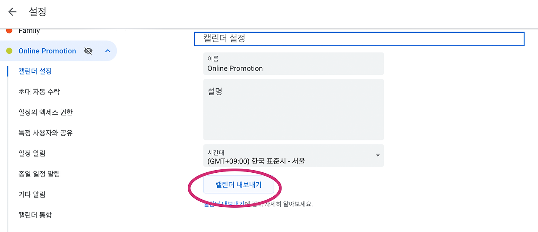
Task: Open 일정 알림 settings section
Action: click(32, 153)
